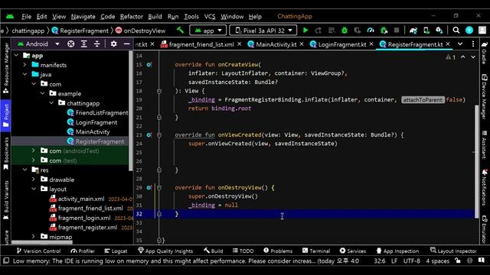Image resolution: width=490 pixels, height=275 pixels.
Task: Click Sync Project with Gradle Files icon
Action: (413, 31)
